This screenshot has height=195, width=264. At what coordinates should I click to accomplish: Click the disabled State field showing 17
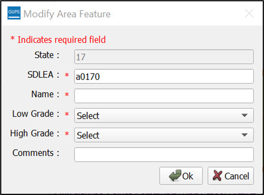(x=164, y=57)
